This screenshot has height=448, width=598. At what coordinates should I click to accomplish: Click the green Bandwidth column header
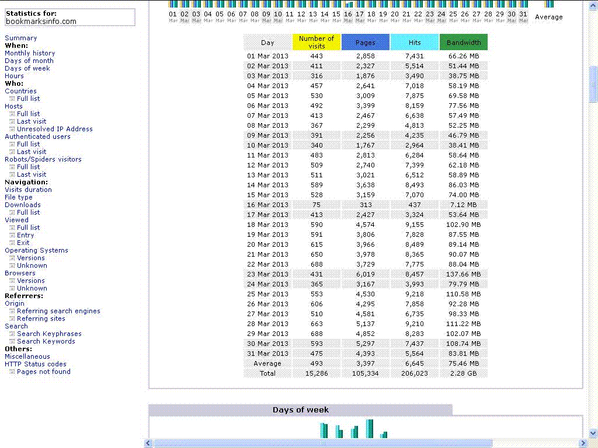click(x=464, y=42)
